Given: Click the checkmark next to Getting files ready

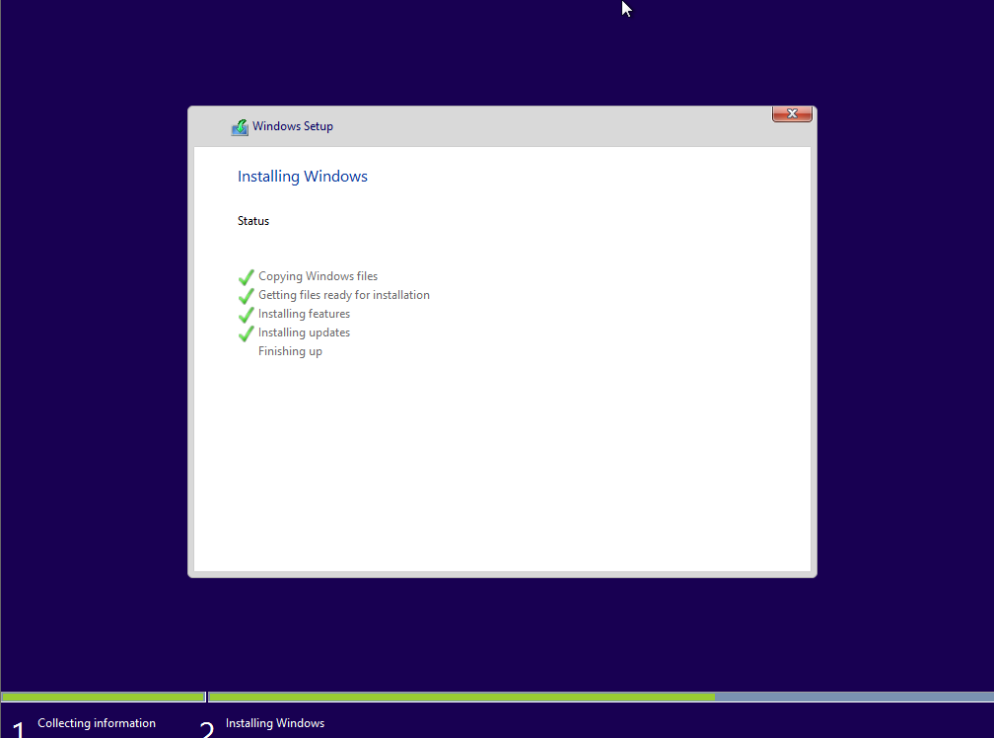Looking at the screenshot, I should (246, 296).
